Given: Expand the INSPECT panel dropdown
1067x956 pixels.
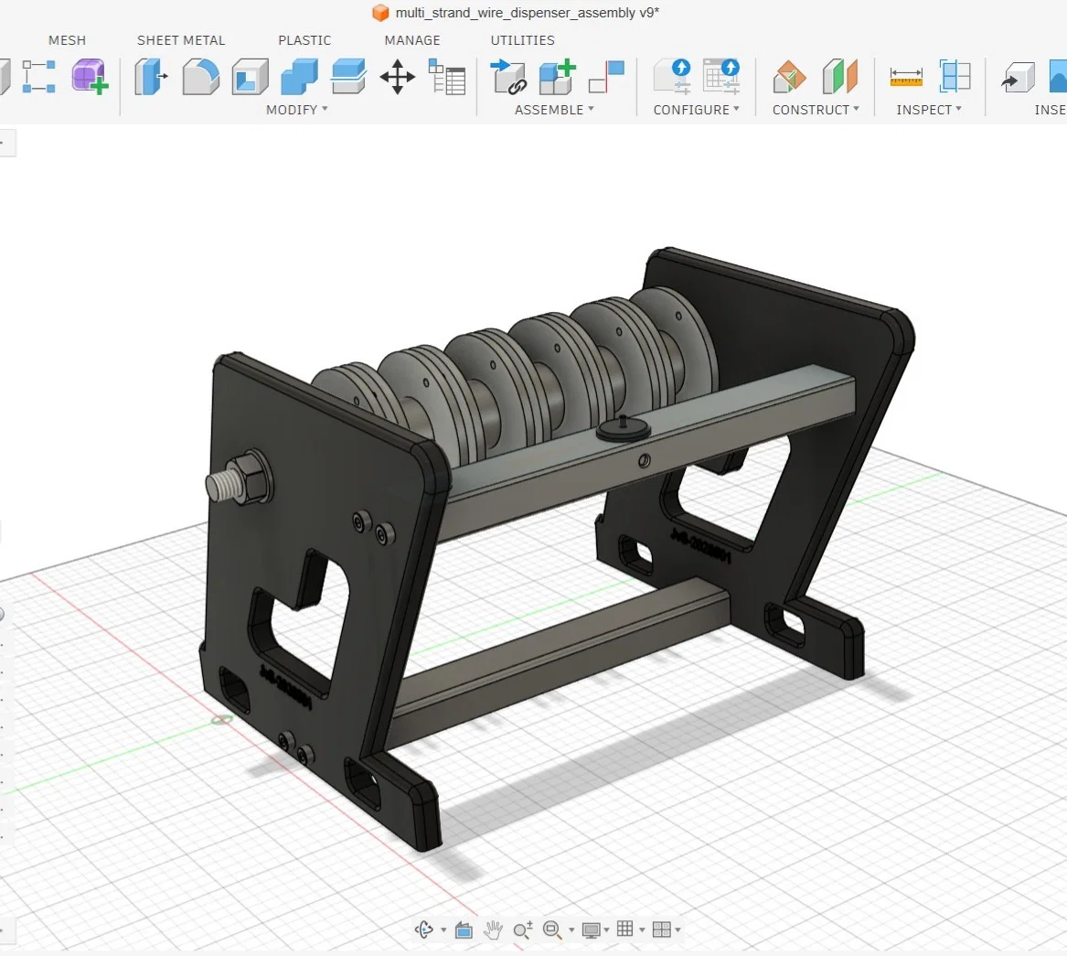Looking at the screenshot, I should click(929, 110).
